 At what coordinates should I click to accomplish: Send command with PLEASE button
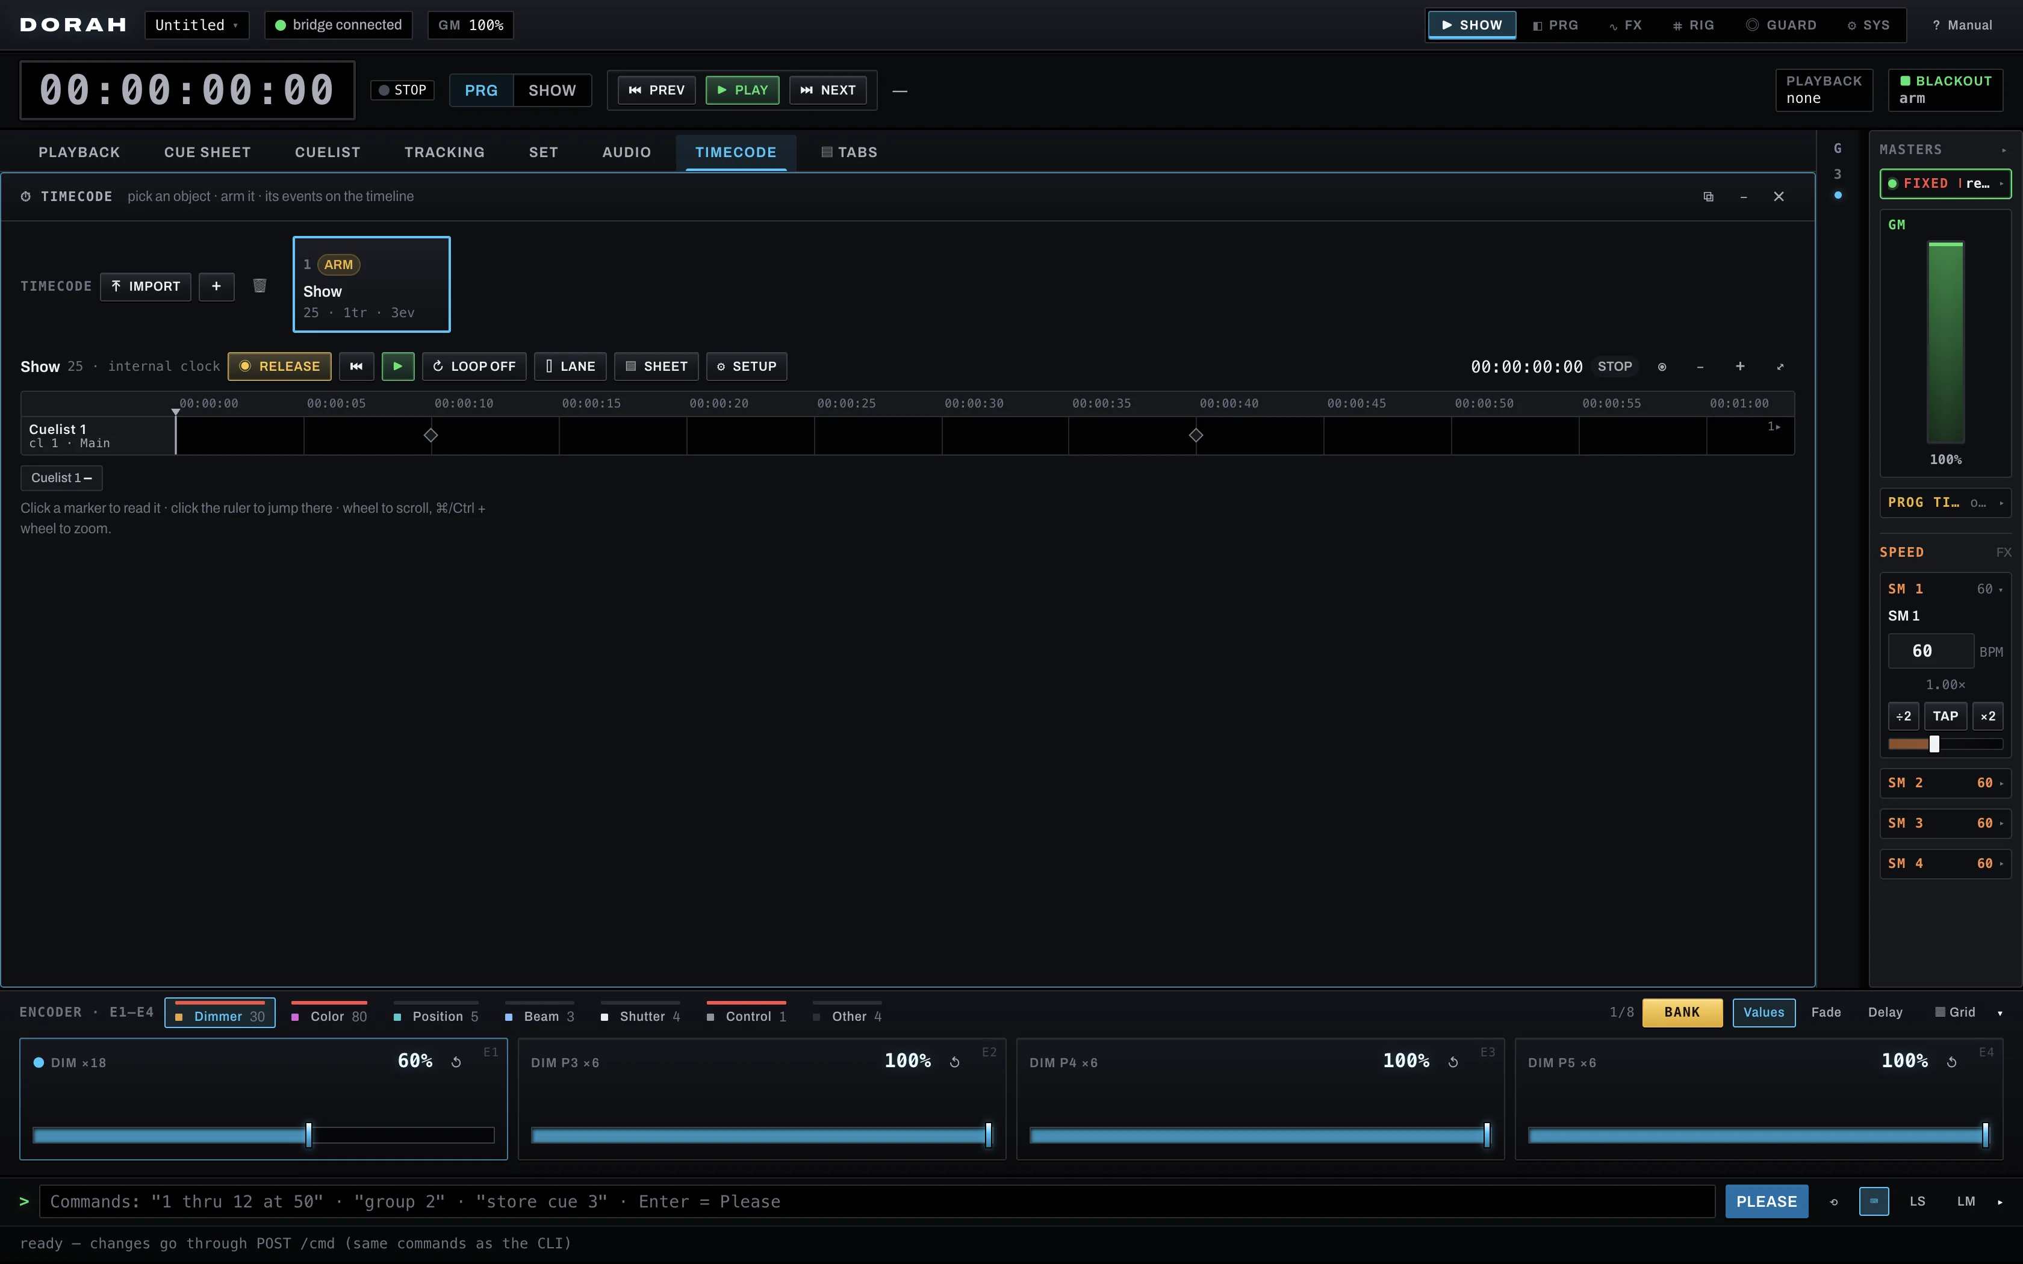click(x=1767, y=1201)
